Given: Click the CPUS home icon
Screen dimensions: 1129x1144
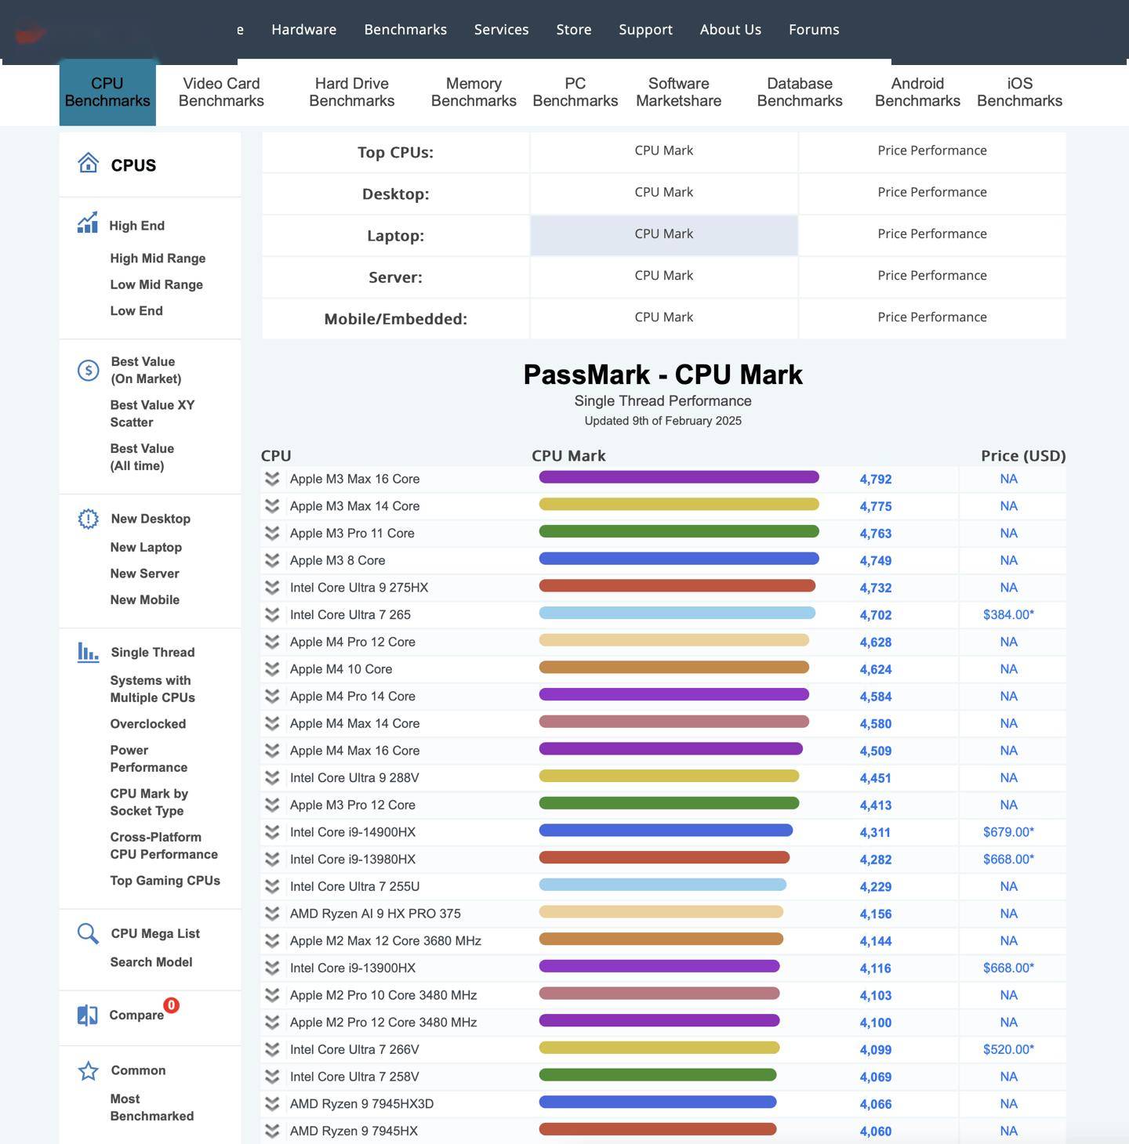Looking at the screenshot, I should [88, 163].
